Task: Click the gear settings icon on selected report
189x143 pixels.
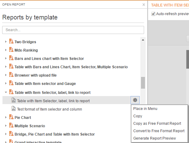Action: [x=135, y=100]
